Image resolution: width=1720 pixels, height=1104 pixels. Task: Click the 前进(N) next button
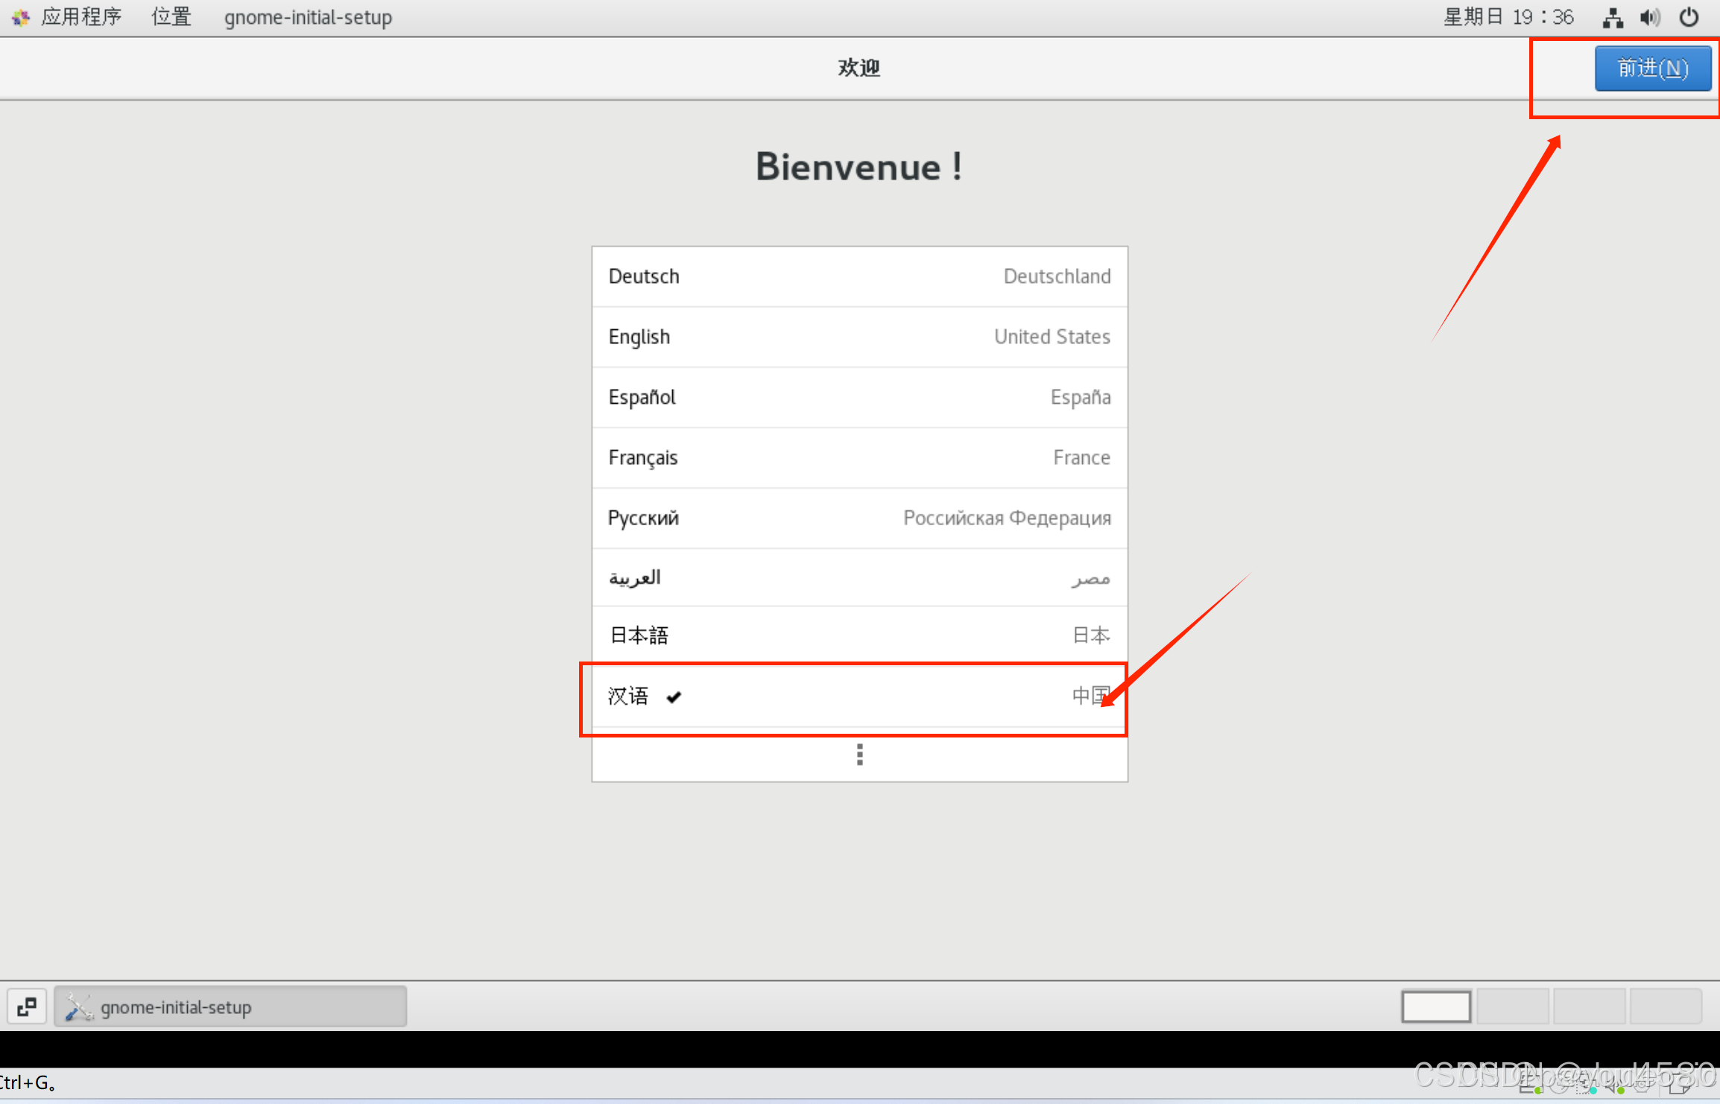pyautogui.click(x=1652, y=69)
